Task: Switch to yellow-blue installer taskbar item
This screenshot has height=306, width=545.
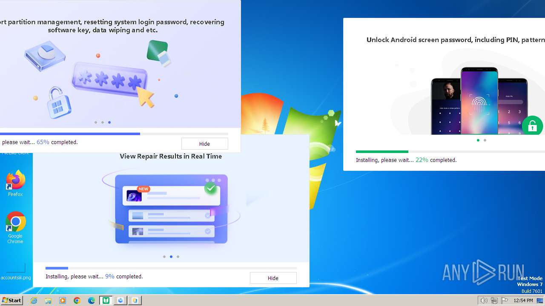Action: click(x=135, y=300)
